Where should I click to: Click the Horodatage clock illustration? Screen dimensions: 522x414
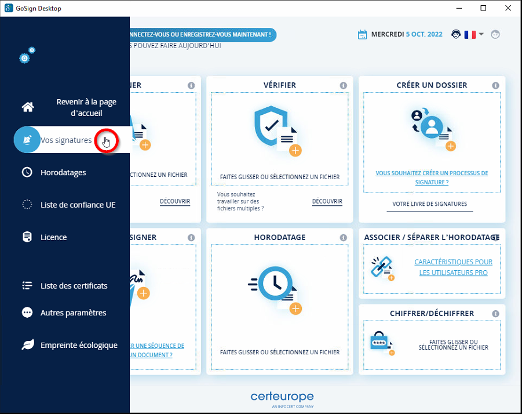[x=275, y=290]
